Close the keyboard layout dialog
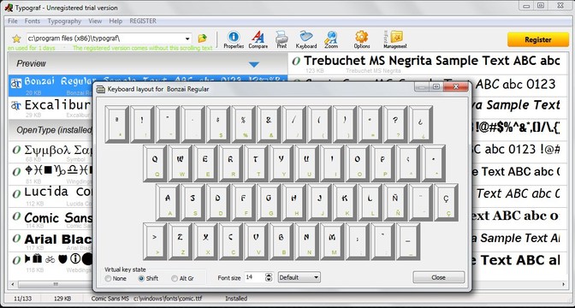Screen dimensions: 575x308 (439, 277)
